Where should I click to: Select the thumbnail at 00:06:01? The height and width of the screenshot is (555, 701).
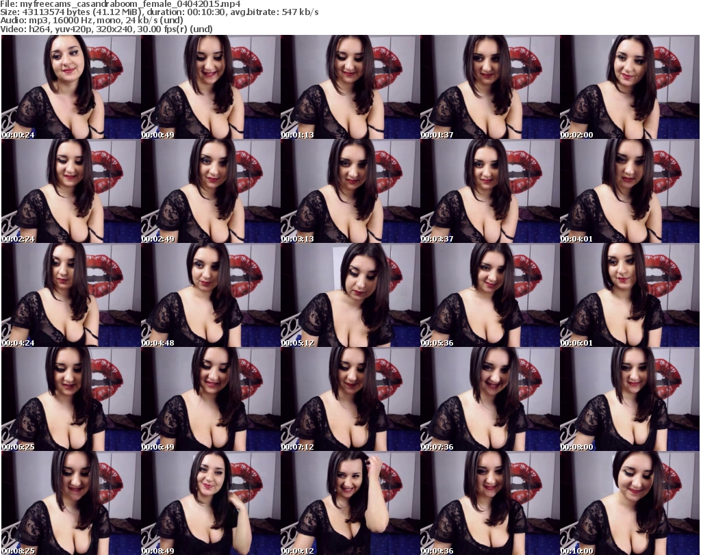[x=630, y=295]
